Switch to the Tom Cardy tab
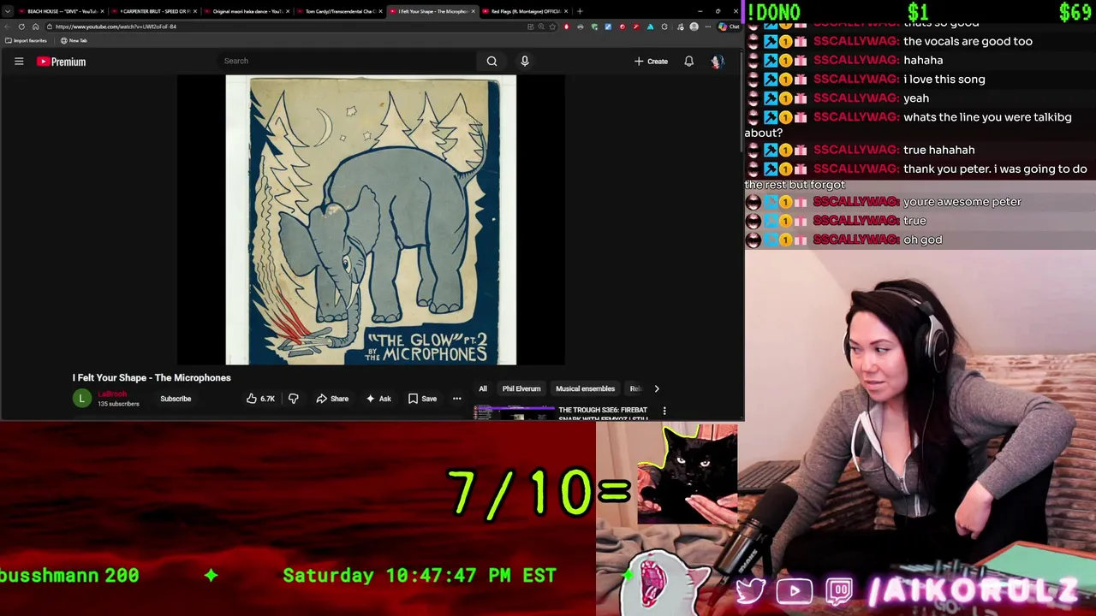The image size is (1096, 616). click(340, 11)
